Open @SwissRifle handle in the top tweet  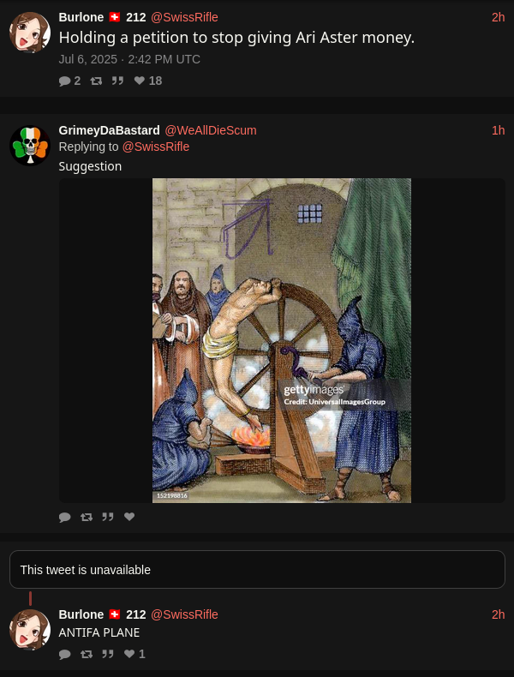184,17
